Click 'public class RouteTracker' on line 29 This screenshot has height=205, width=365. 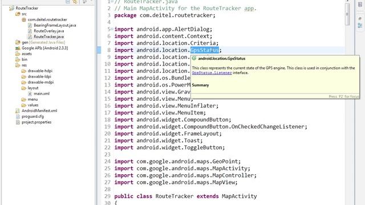pos(153,196)
